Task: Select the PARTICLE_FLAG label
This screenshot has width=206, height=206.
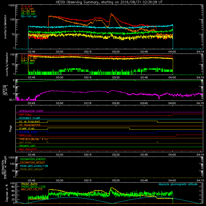Action: (x=29, y=139)
